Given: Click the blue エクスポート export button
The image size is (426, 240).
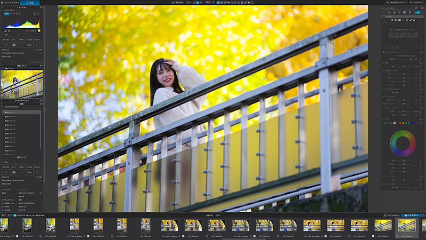Looking at the screenshot, I should (412, 215).
